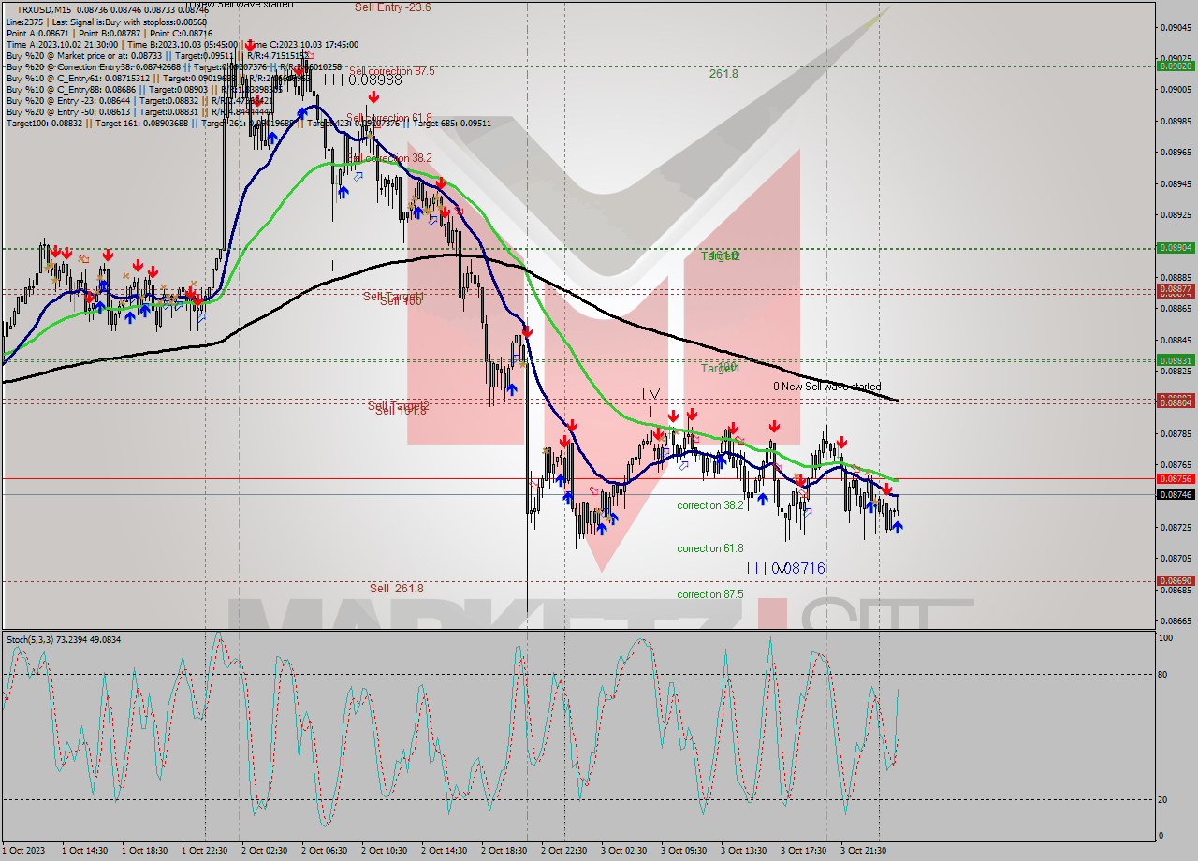The width and height of the screenshot is (1198, 861).
Task: Select the red 0.08756 price tag
Action: [1176, 478]
